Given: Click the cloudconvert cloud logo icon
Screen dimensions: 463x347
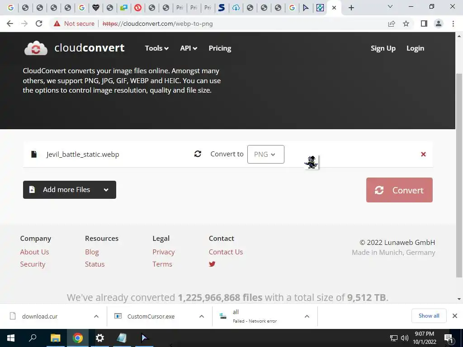Looking at the screenshot, I should point(36,48).
